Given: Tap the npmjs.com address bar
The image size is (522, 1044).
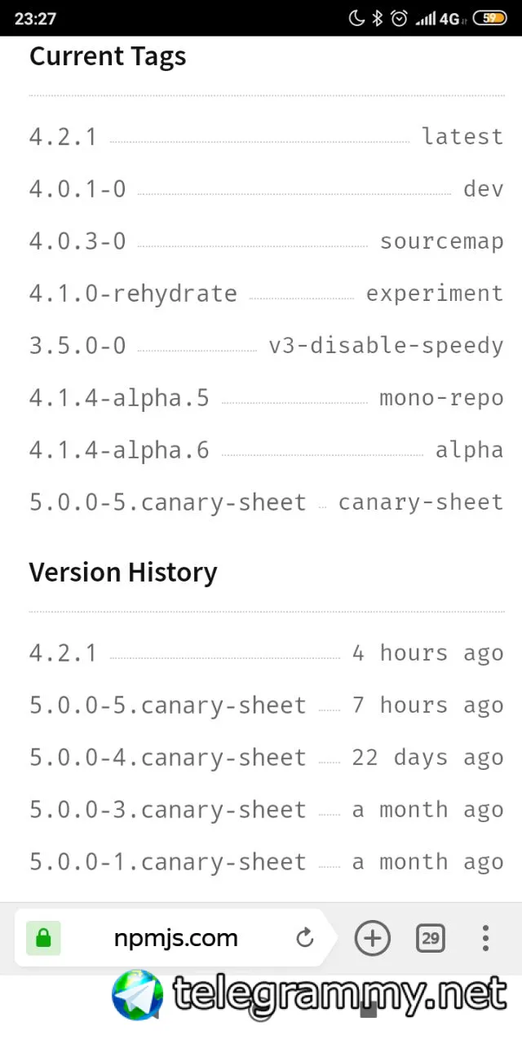Looking at the screenshot, I should pos(176,939).
